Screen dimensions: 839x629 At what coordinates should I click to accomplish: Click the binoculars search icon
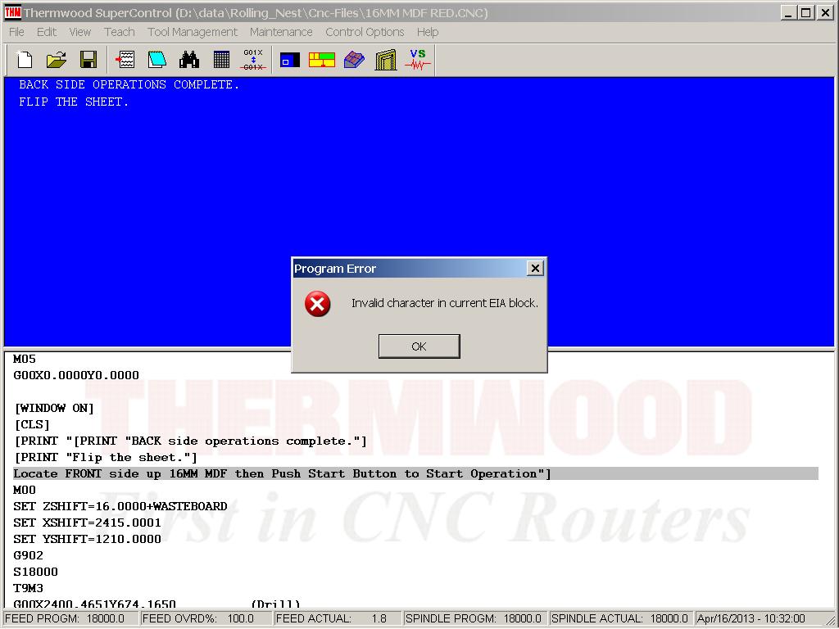pyautogui.click(x=189, y=60)
